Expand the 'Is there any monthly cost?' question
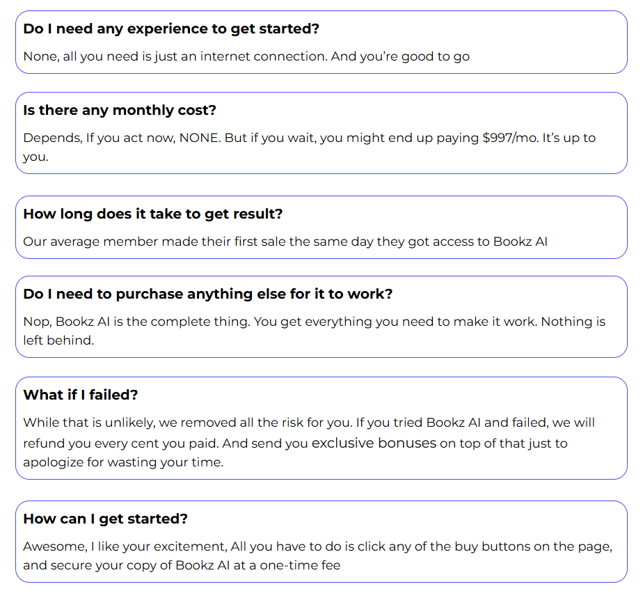The height and width of the screenshot is (598, 643). 120,111
